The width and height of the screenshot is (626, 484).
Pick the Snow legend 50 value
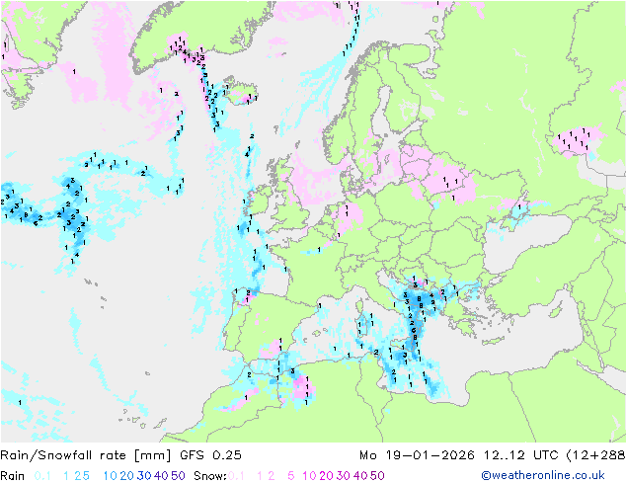click(x=378, y=476)
